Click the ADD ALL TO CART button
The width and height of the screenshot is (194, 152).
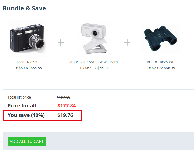click(27, 141)
